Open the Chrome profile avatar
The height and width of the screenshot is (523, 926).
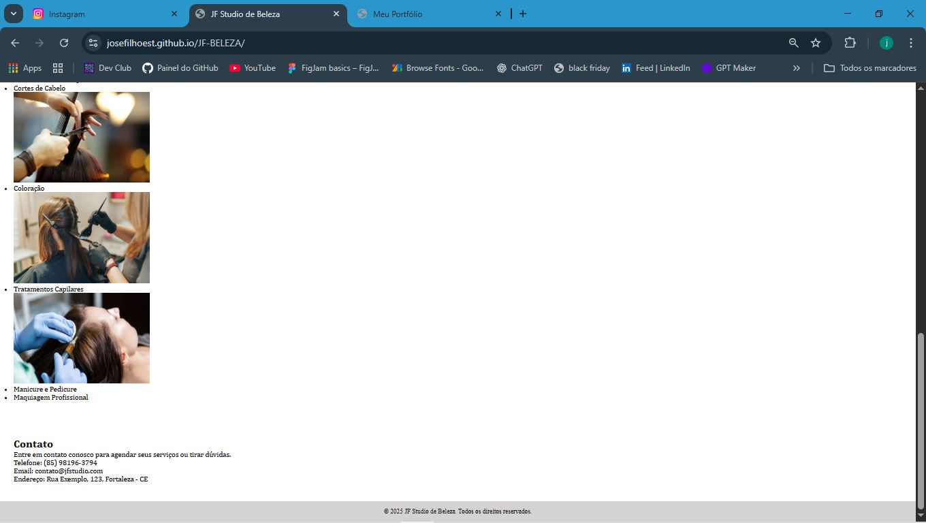[x=887, y=43]
